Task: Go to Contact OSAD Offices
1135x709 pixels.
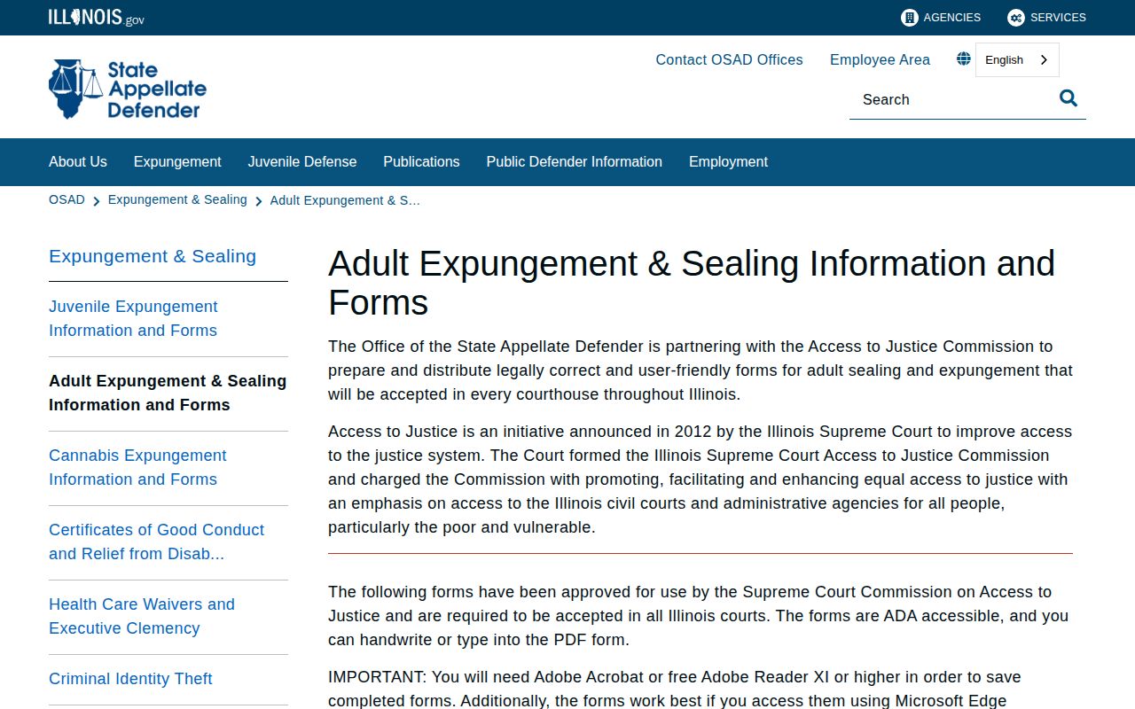Action: click(729, 59)
